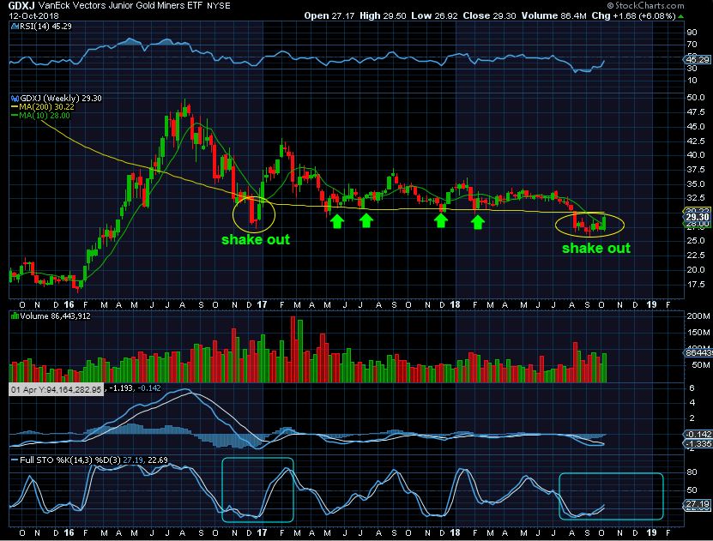The image size is (713, 541).
Task: Click year 19 on the bottom time axis
Action: coord(651,532)
